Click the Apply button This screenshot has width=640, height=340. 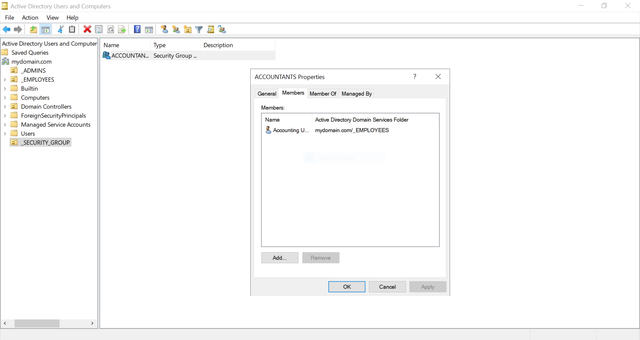(x=428, y=287)
